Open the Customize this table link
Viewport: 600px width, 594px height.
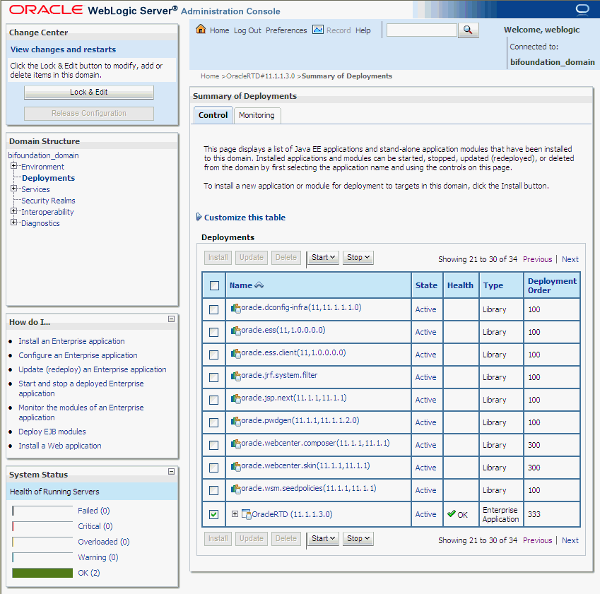(x=242, y=217)
